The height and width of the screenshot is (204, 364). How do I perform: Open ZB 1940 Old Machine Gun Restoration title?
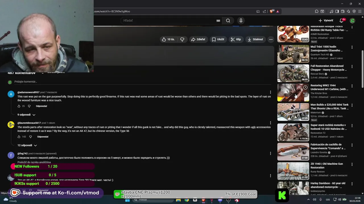tap(327, 166)
